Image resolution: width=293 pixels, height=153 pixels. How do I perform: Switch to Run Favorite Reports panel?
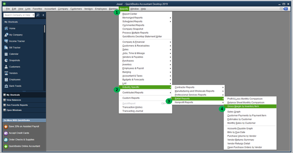click(24, 105)
